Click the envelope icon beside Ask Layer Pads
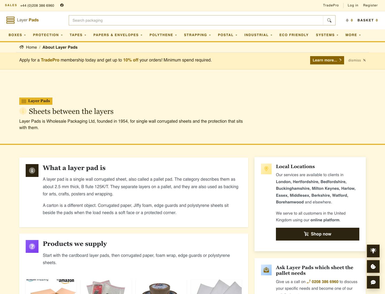Image resolution: width=385 pixels, height=294 pixels. [x=266, y=270]
